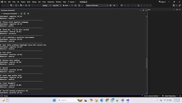The image size is (182, 103).
Task: Open the File menu
Action: click(x=5, y=2)
